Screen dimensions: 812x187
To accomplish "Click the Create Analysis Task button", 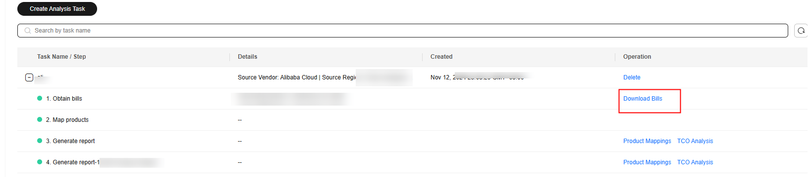I will click(x=57, y=9).
